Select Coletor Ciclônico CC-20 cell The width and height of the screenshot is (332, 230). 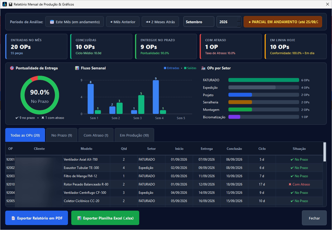pos(86,201)
